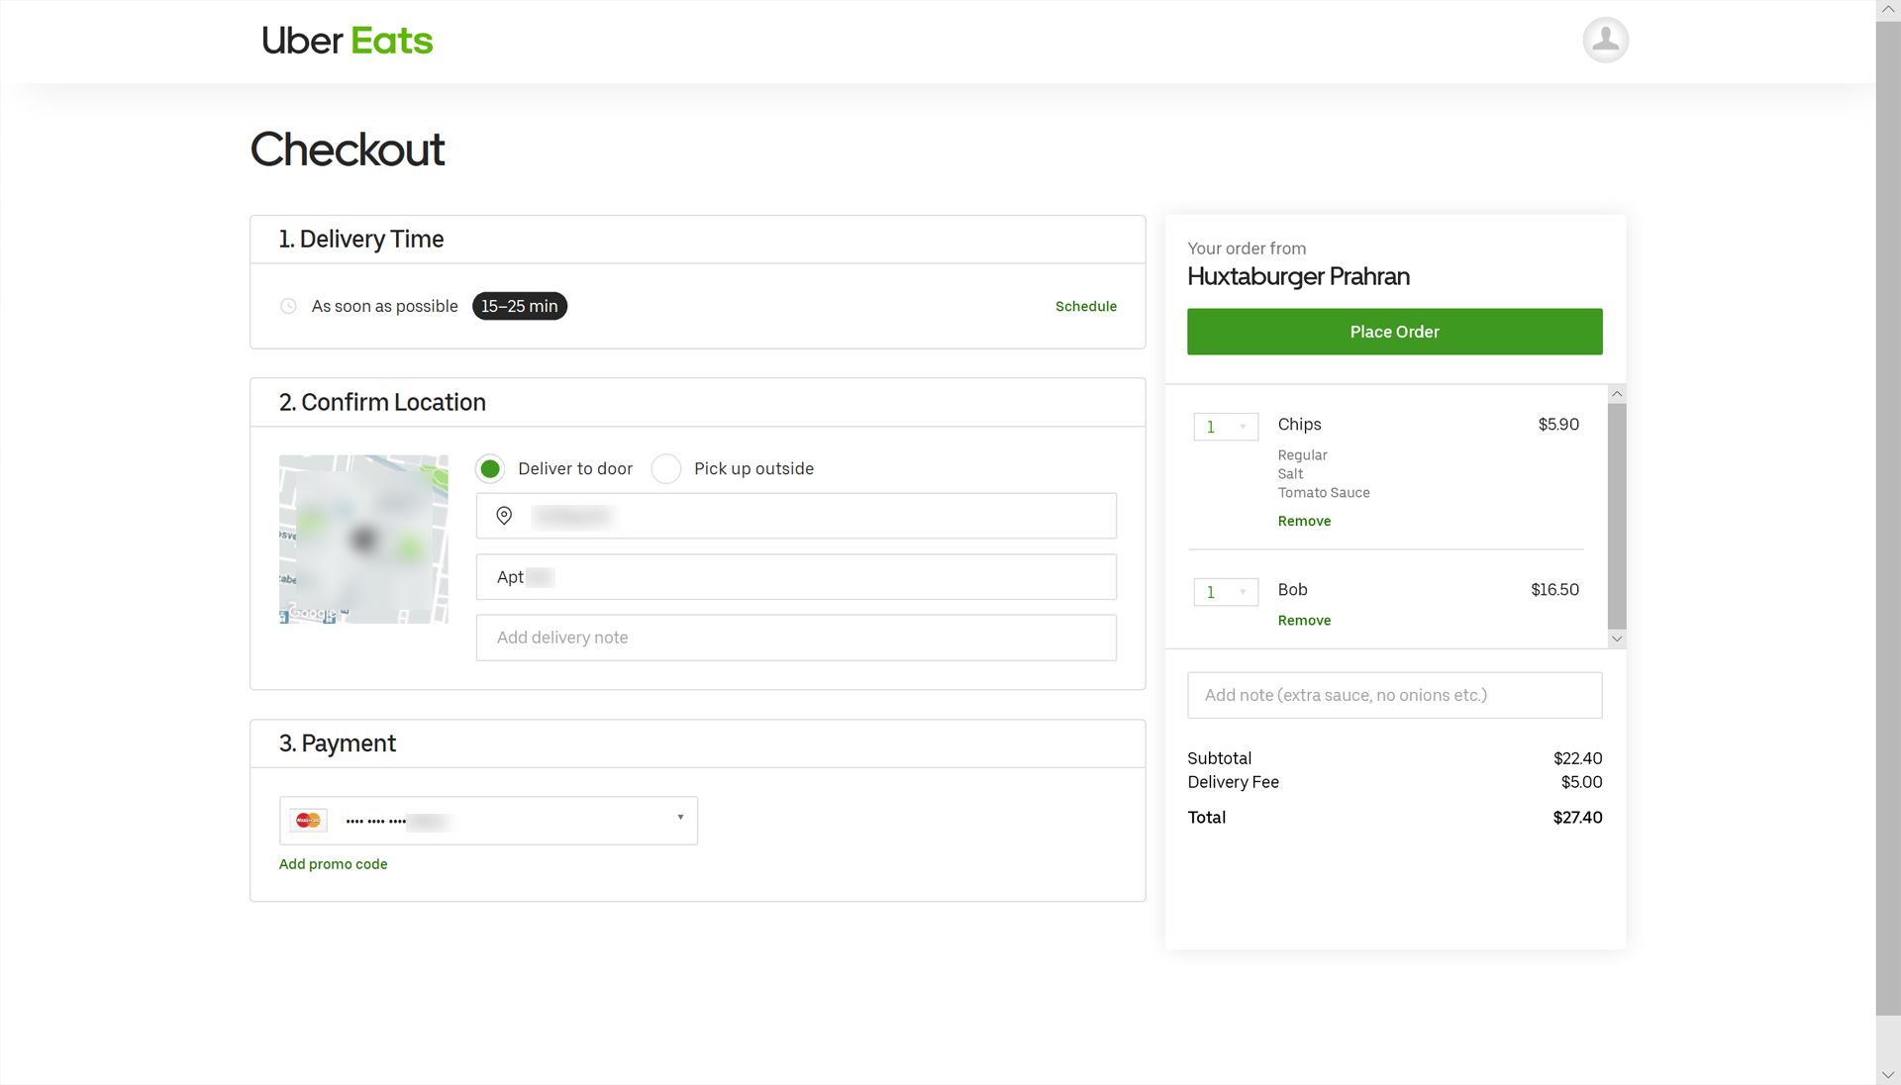Open the Bob quantity dropdown
Image resolution: width=1901 pixels, height=1085 pixels.
pyautogui.click(x=1226, y=592)
